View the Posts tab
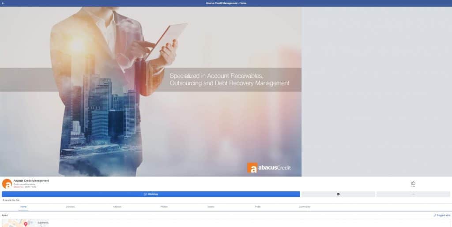Image resolution: width=452 pixels, height=227 pixels. pyautogui.click(x=258, y=207)
